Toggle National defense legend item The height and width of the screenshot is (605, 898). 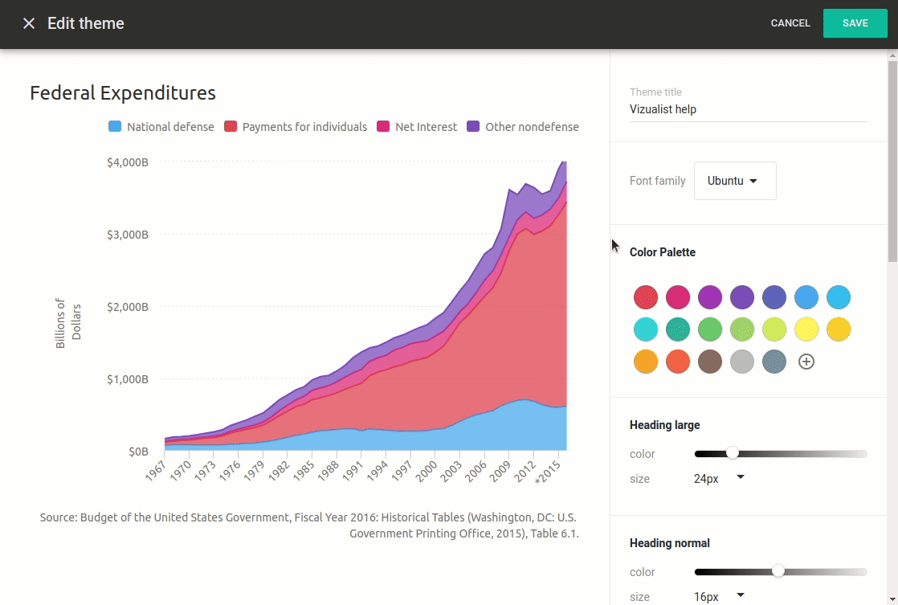pos(161,127)
